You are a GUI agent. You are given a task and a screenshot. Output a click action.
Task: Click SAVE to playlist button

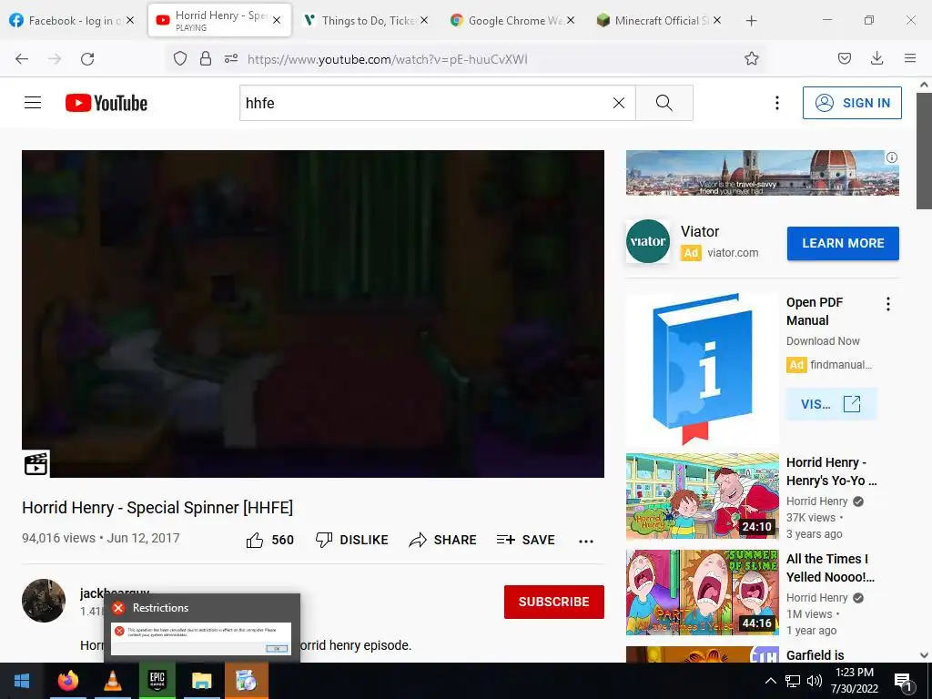coord(526,540)
